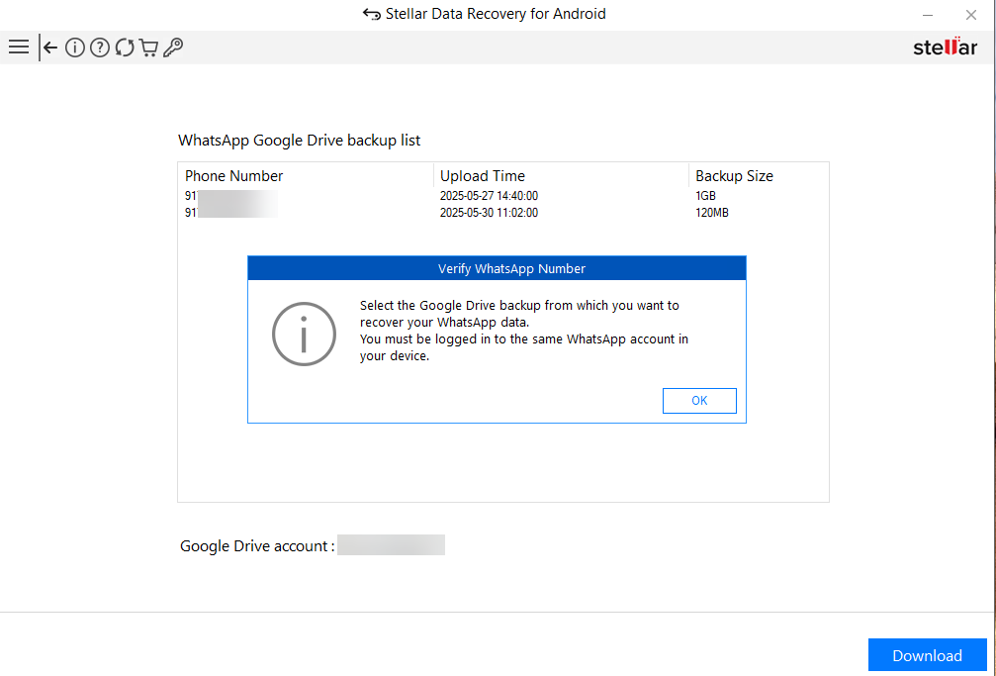This screenshot has height=676, width=996.
Task: Click the blue Download button
Action: [x=927, y=655]
